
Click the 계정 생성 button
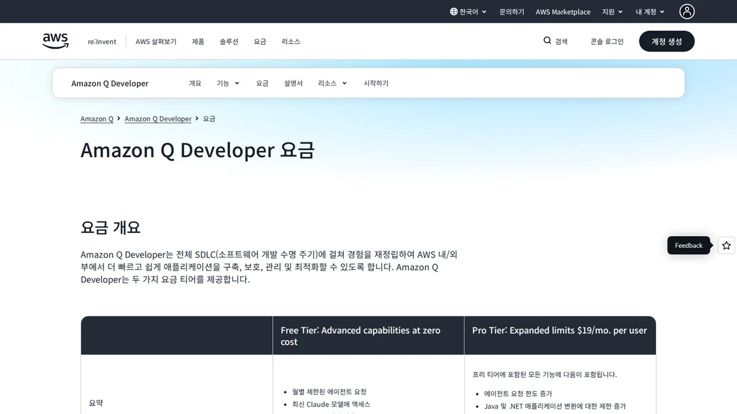666,41
